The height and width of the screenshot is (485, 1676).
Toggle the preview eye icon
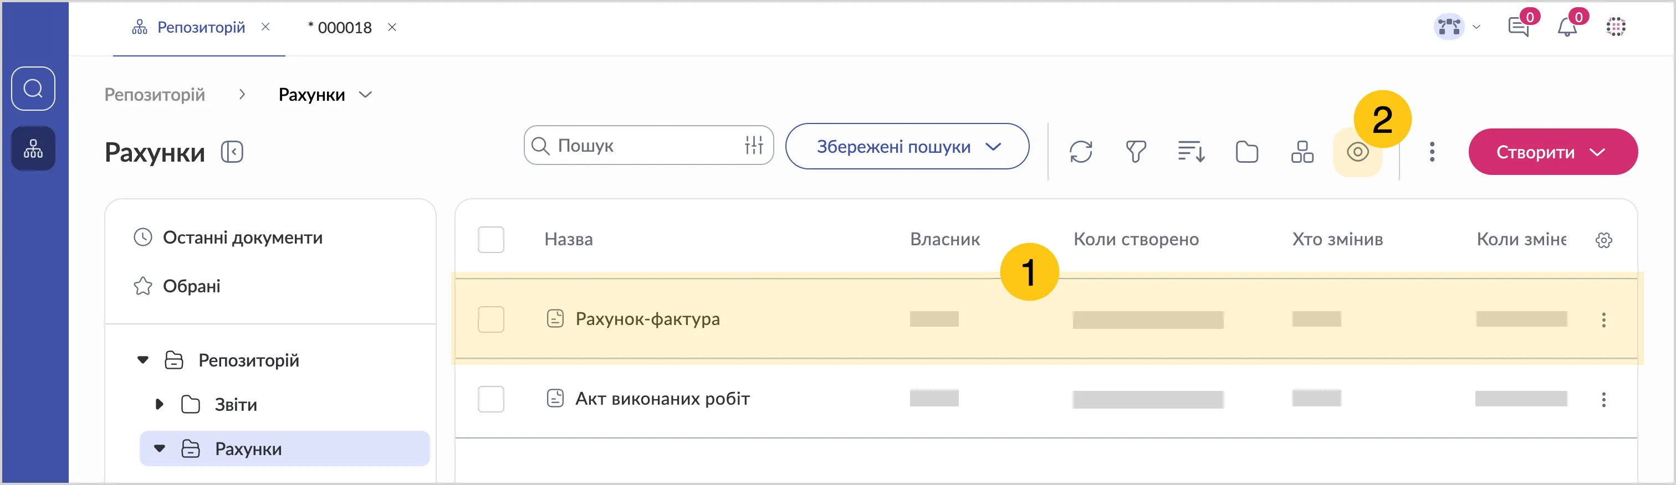tap(1357, 153)
